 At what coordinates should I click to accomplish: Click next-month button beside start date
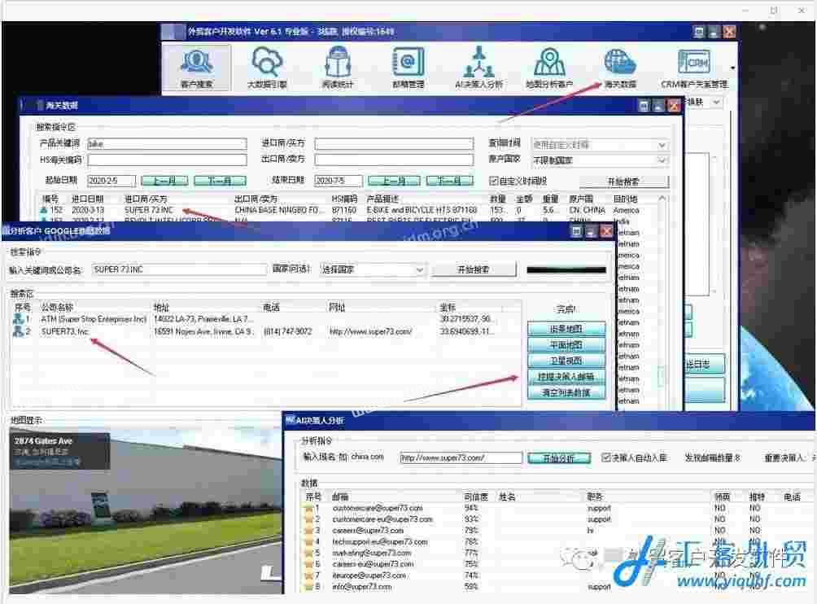(220, 181)
